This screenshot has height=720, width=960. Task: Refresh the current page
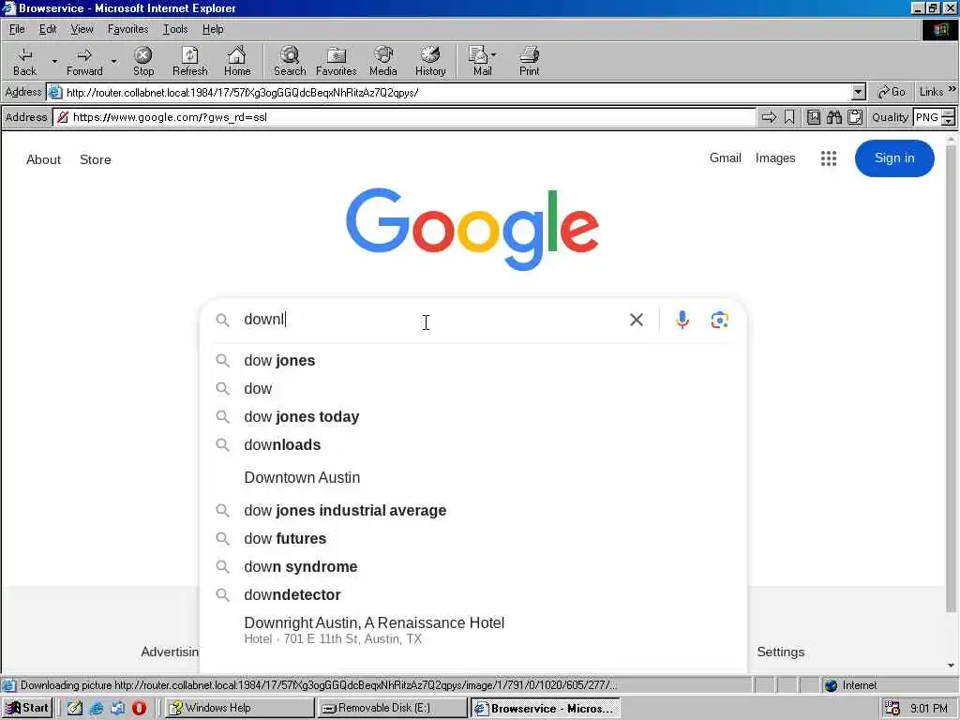(189, 62)
